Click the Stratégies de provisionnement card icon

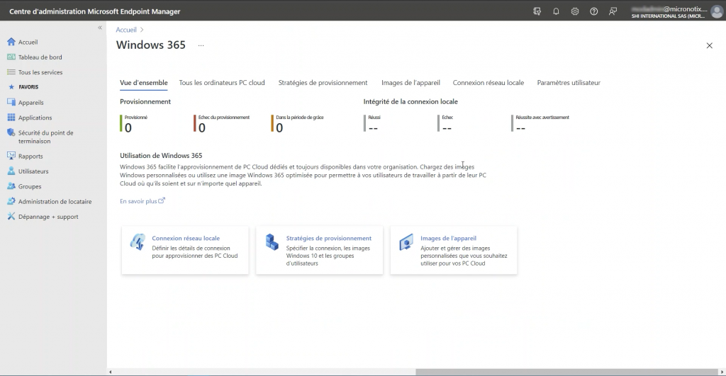click(272, 242)
